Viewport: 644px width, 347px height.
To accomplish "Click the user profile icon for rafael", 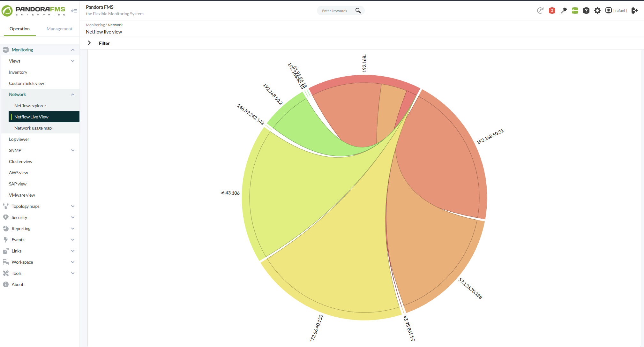I will click(x=609, y=10).
